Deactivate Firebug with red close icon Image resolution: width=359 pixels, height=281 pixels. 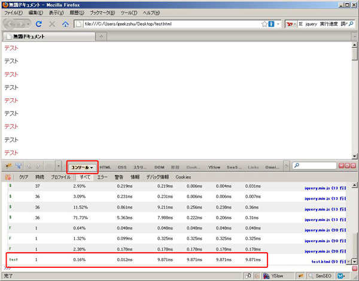353,165
